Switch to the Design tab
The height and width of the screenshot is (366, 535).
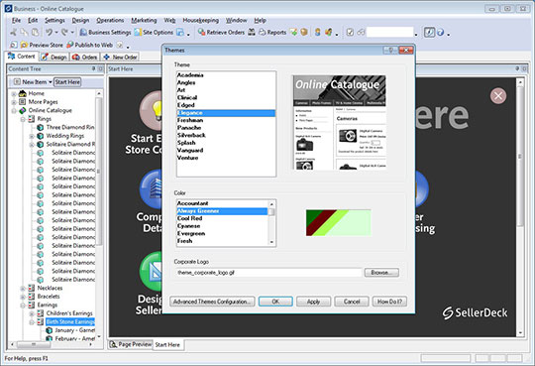[54, 58]
